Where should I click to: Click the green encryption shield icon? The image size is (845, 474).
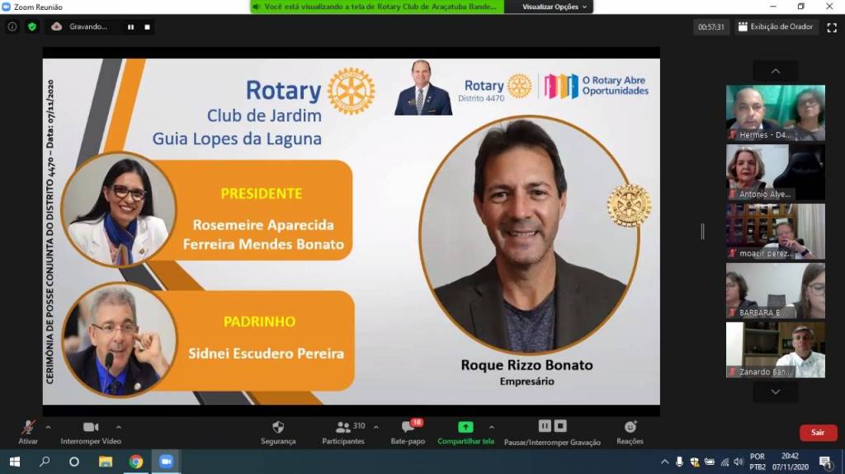[x=32, y=26]
